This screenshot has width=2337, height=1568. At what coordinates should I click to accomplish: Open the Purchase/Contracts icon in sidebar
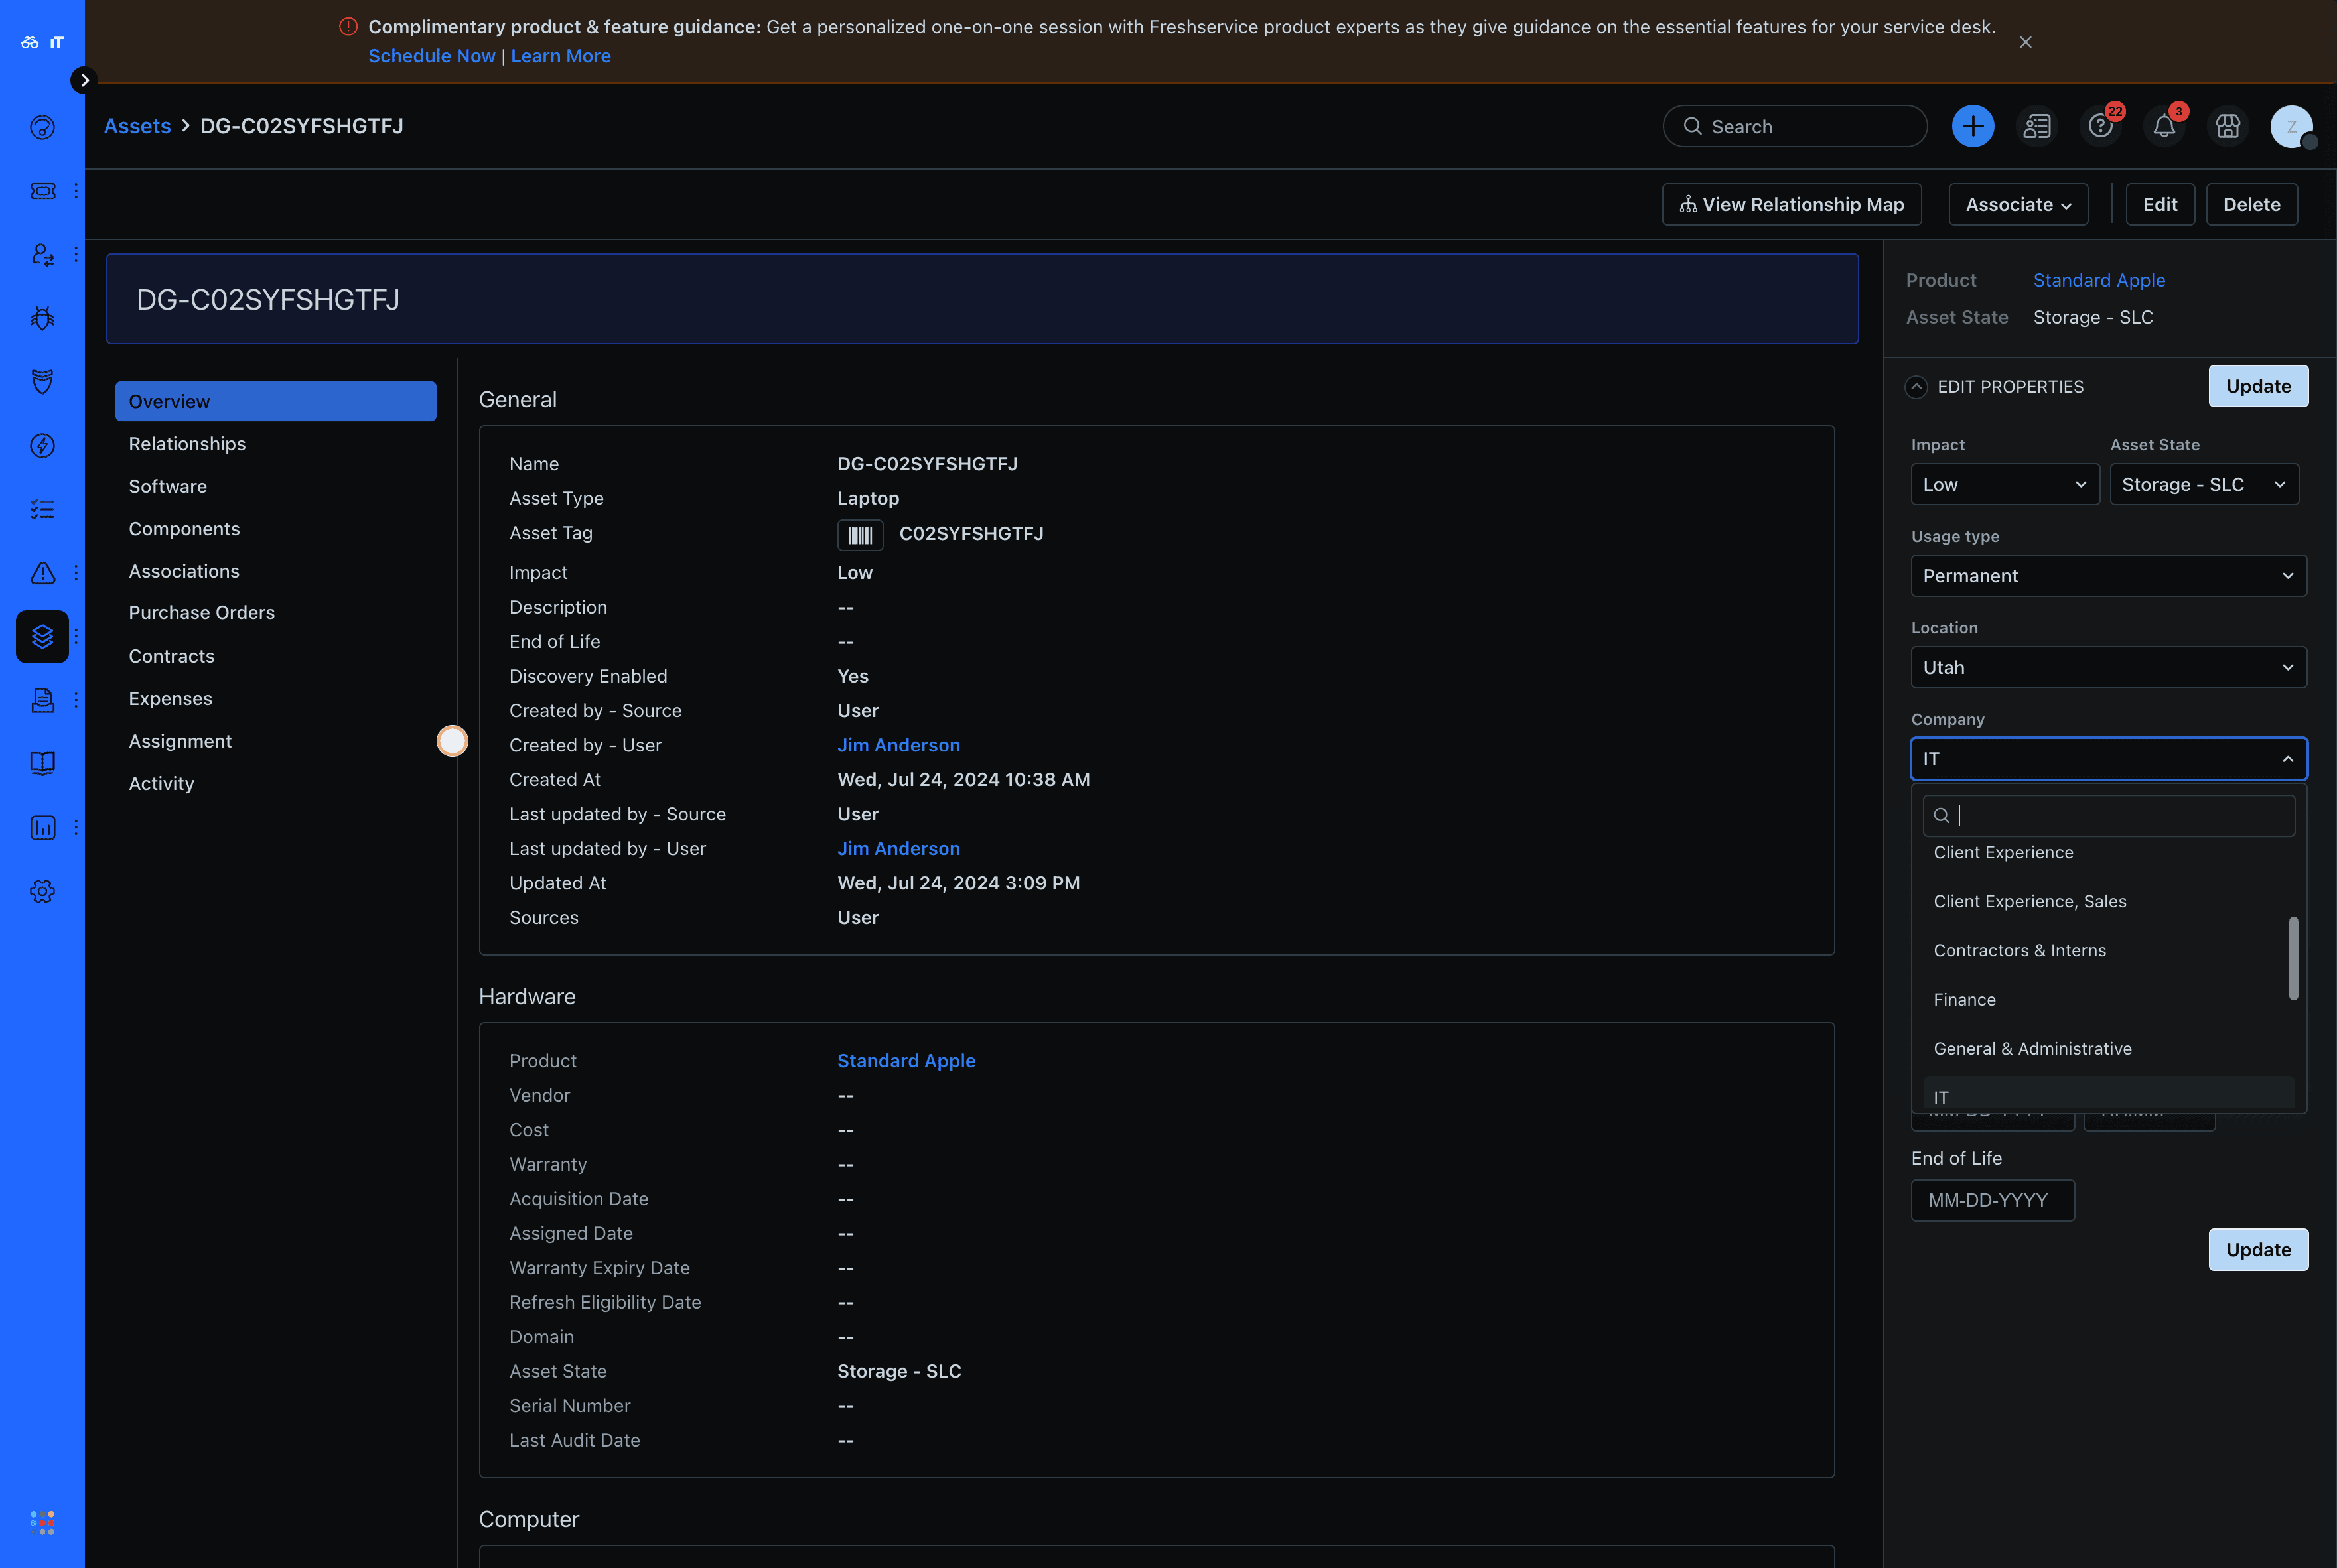tap(42, 700)
